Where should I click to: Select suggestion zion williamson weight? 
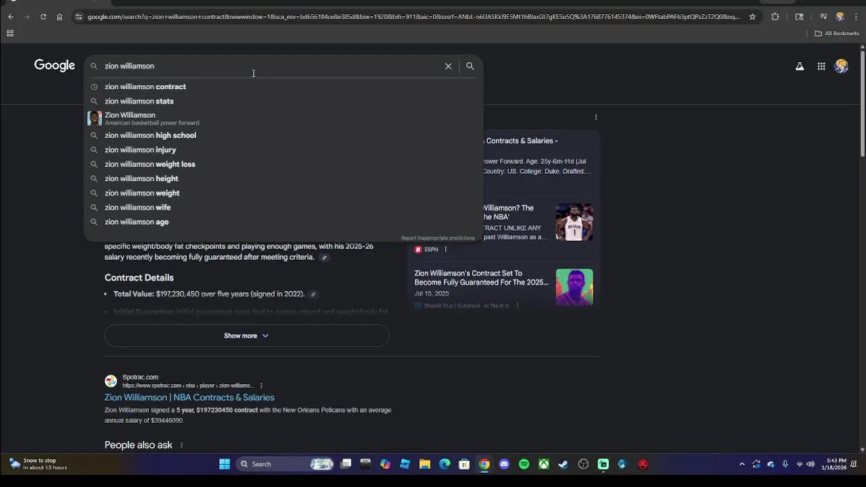[x=283, y=193]
